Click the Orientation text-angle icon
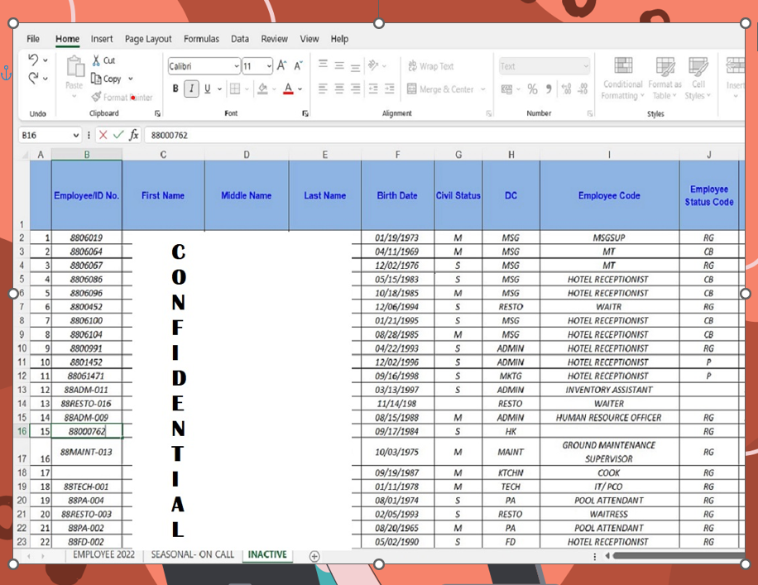758x585 pixels. coord(373,65)
